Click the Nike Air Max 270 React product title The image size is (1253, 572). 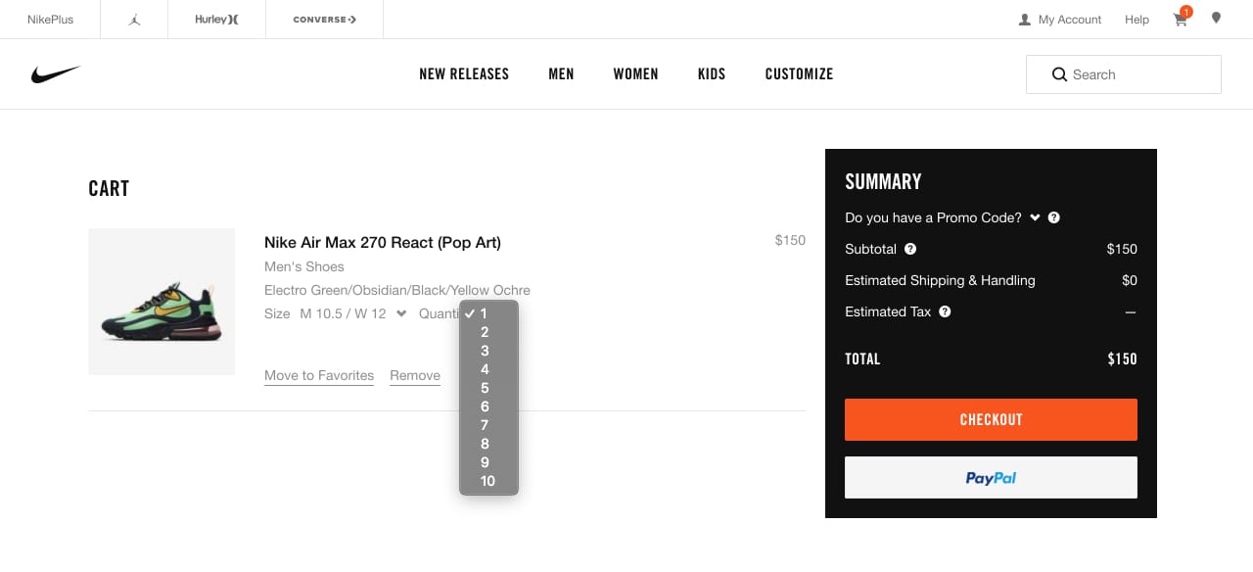point(383,243)
